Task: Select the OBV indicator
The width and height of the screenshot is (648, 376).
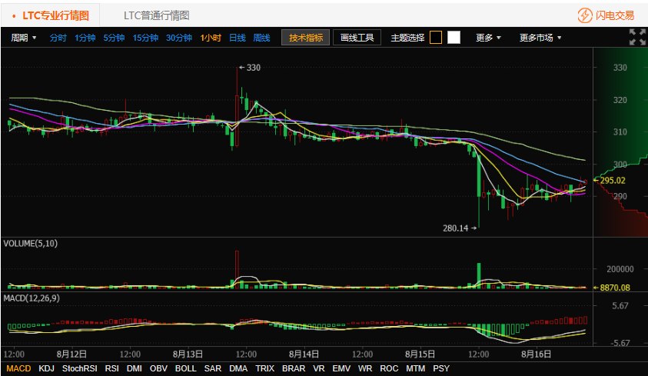Action: (x=158, y=368)
